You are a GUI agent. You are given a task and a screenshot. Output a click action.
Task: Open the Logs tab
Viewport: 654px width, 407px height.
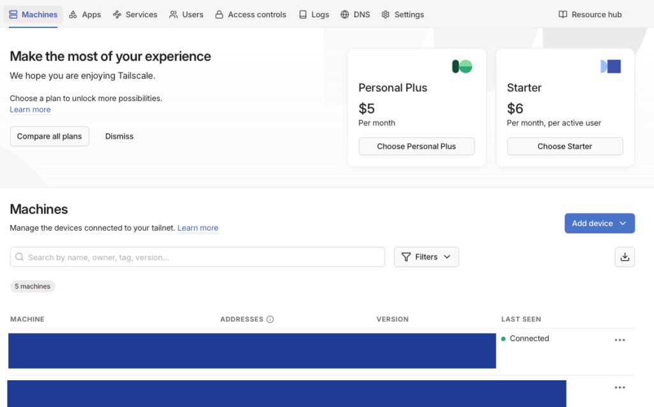pos(314,15)
